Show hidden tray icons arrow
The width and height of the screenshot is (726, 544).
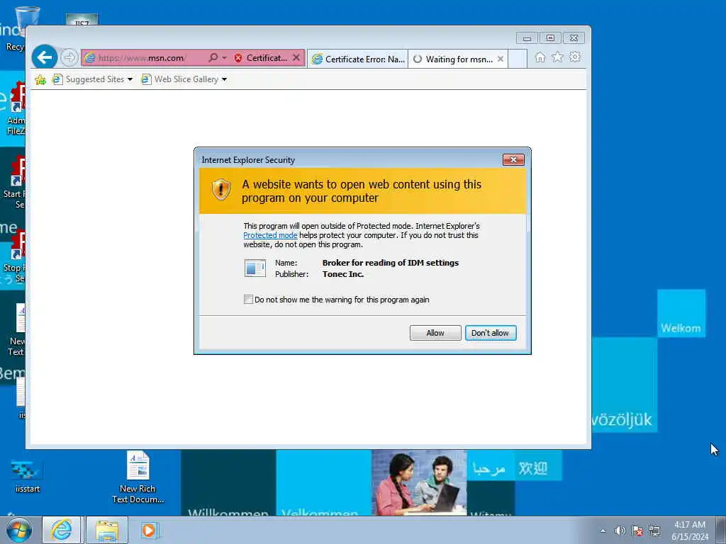603,531
